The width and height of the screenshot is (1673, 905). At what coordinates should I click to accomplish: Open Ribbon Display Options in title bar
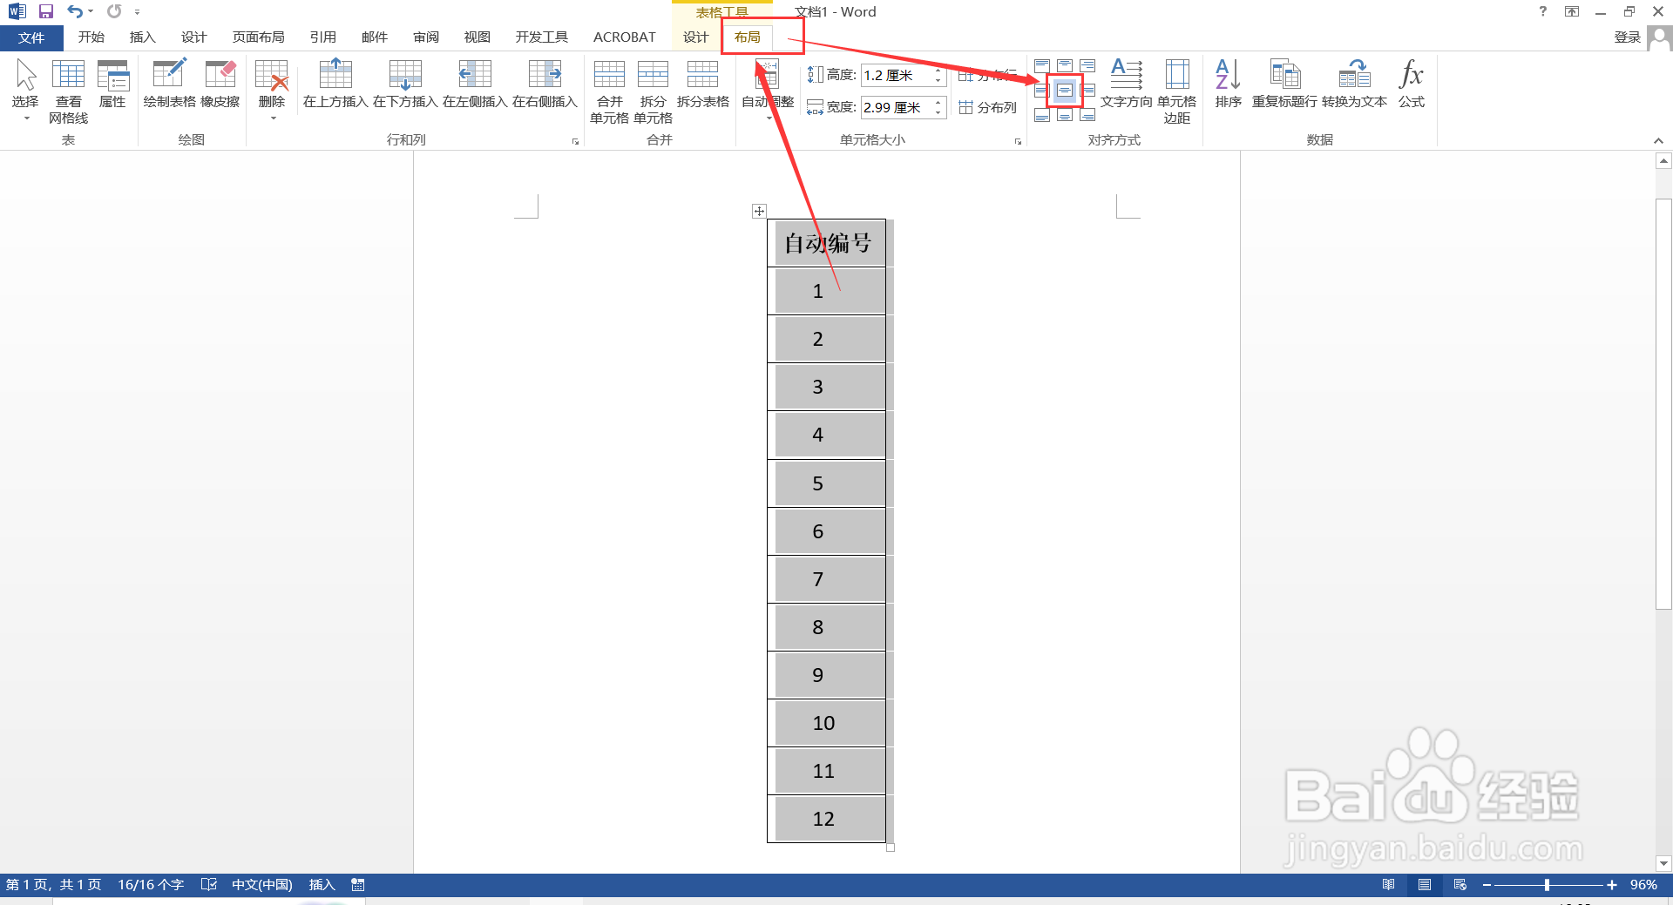[1572, 11]
